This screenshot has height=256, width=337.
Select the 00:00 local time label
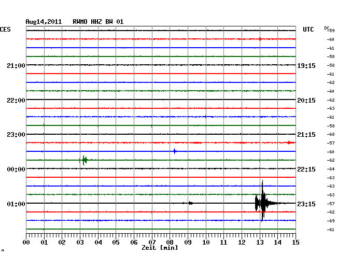[16, 169]
